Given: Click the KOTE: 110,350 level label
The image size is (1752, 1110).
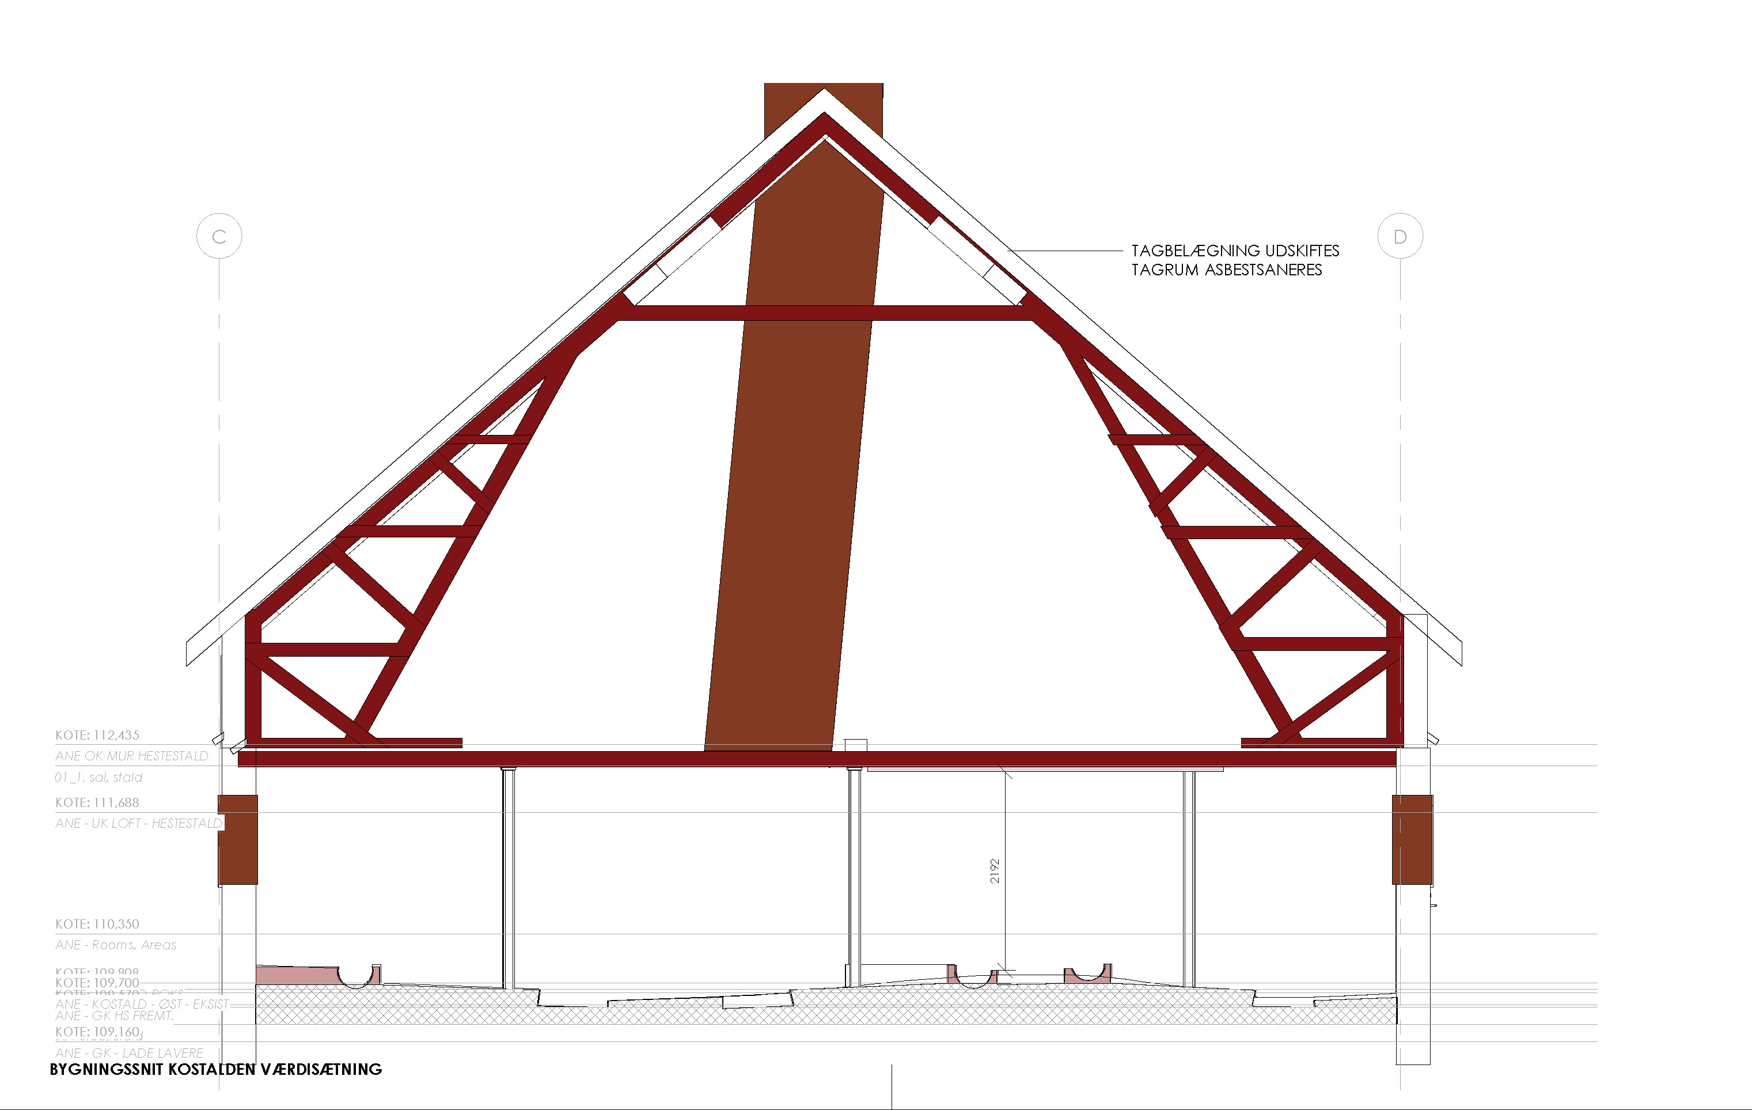Looking at the screenshot, I should [97, 924].
